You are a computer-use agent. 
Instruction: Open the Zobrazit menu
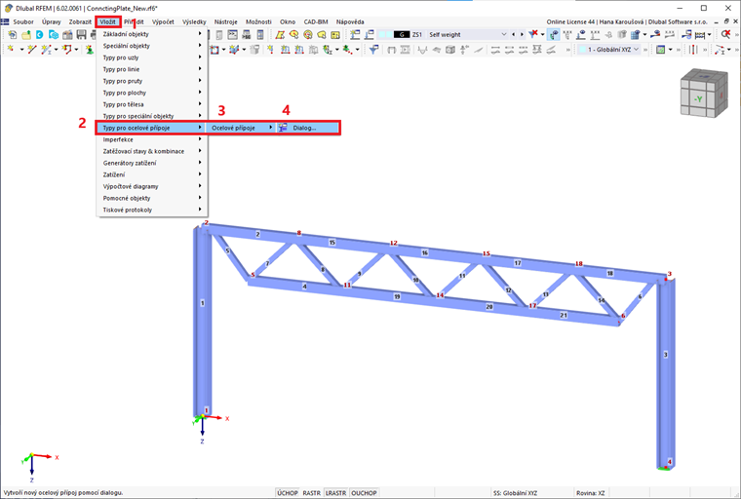coord(80,21)
